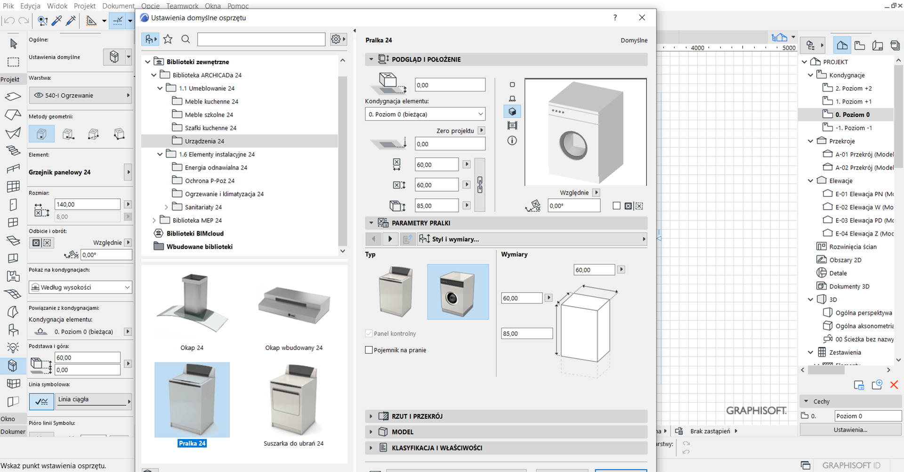904x472 pixels.
Task: Select the Energia odnawialna 24 folder
Action: pos(216,168)
